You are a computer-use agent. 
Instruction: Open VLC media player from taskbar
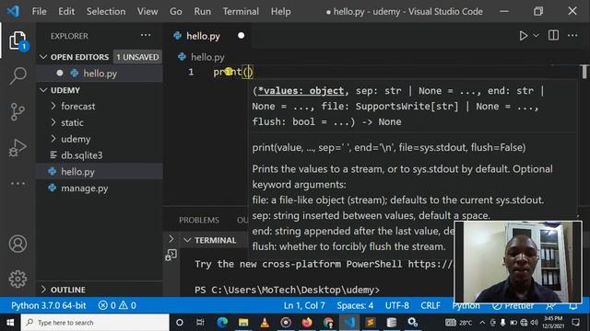(x=265, y=323)
